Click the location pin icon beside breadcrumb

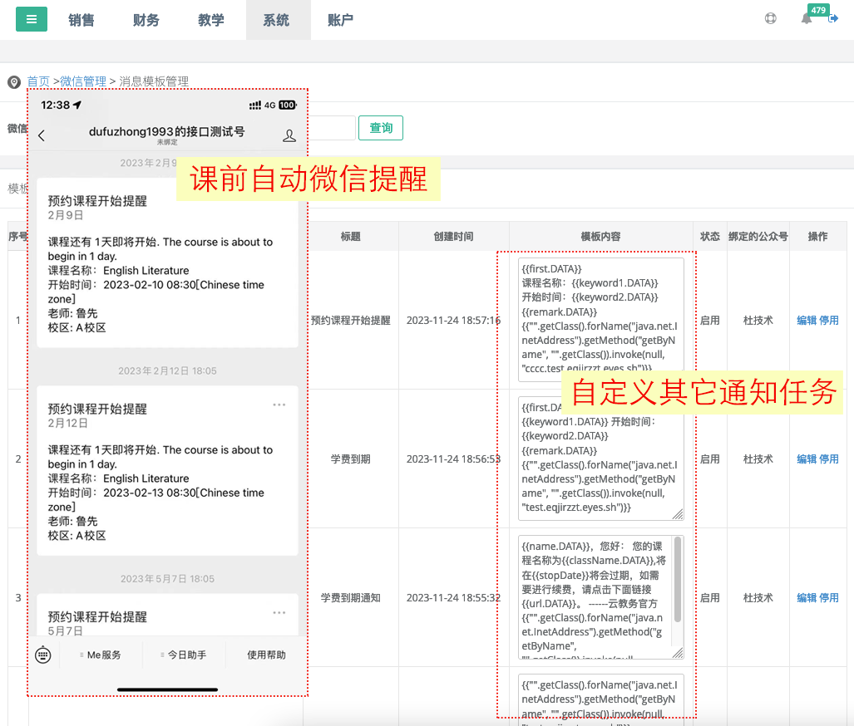click(x=14, y=82)
